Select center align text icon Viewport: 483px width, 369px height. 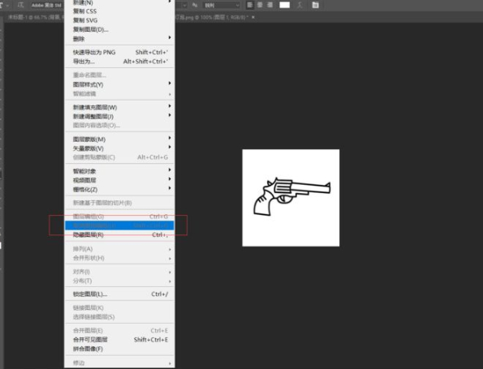tap(260, 5)
